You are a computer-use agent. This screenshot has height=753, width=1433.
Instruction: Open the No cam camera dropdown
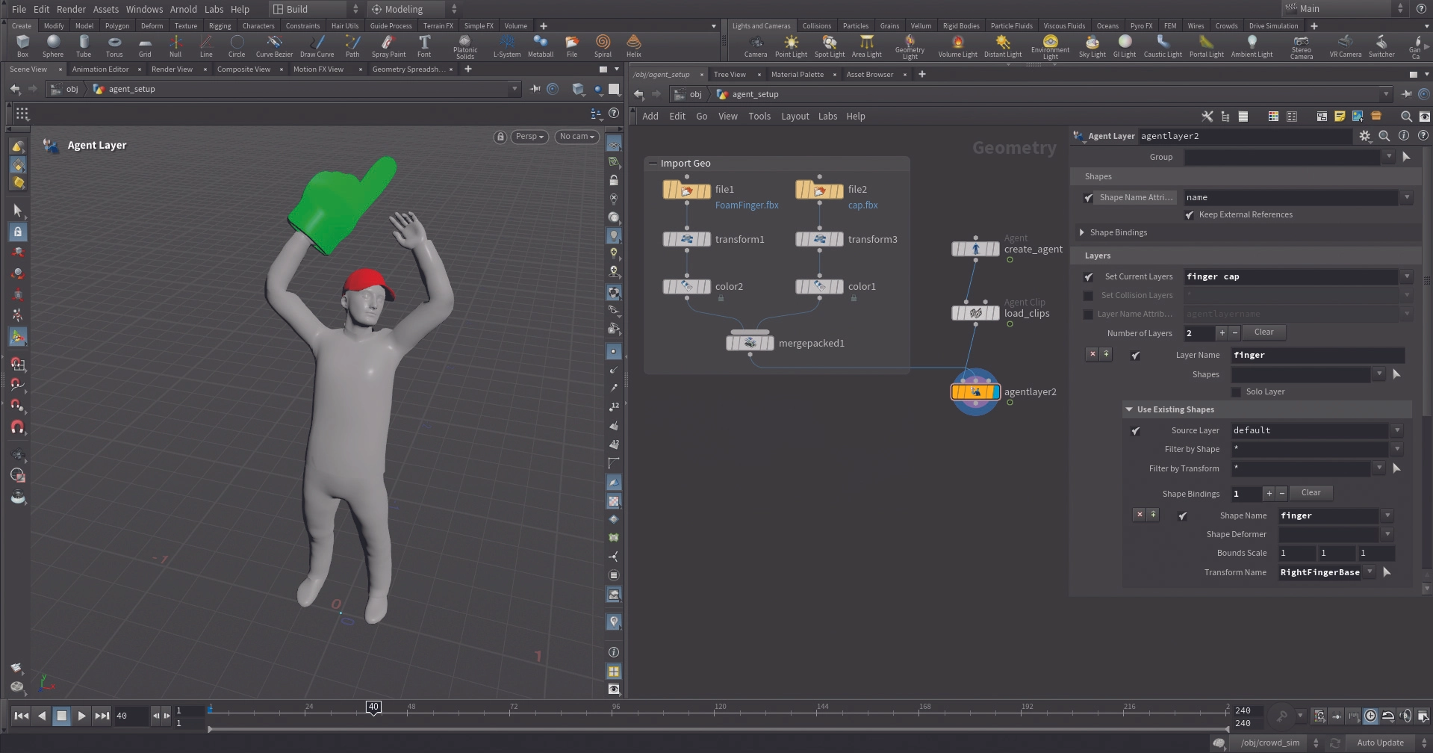(x=577, y=137)
